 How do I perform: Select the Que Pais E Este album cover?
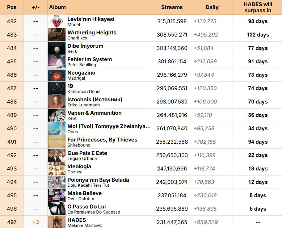(57, 155)
